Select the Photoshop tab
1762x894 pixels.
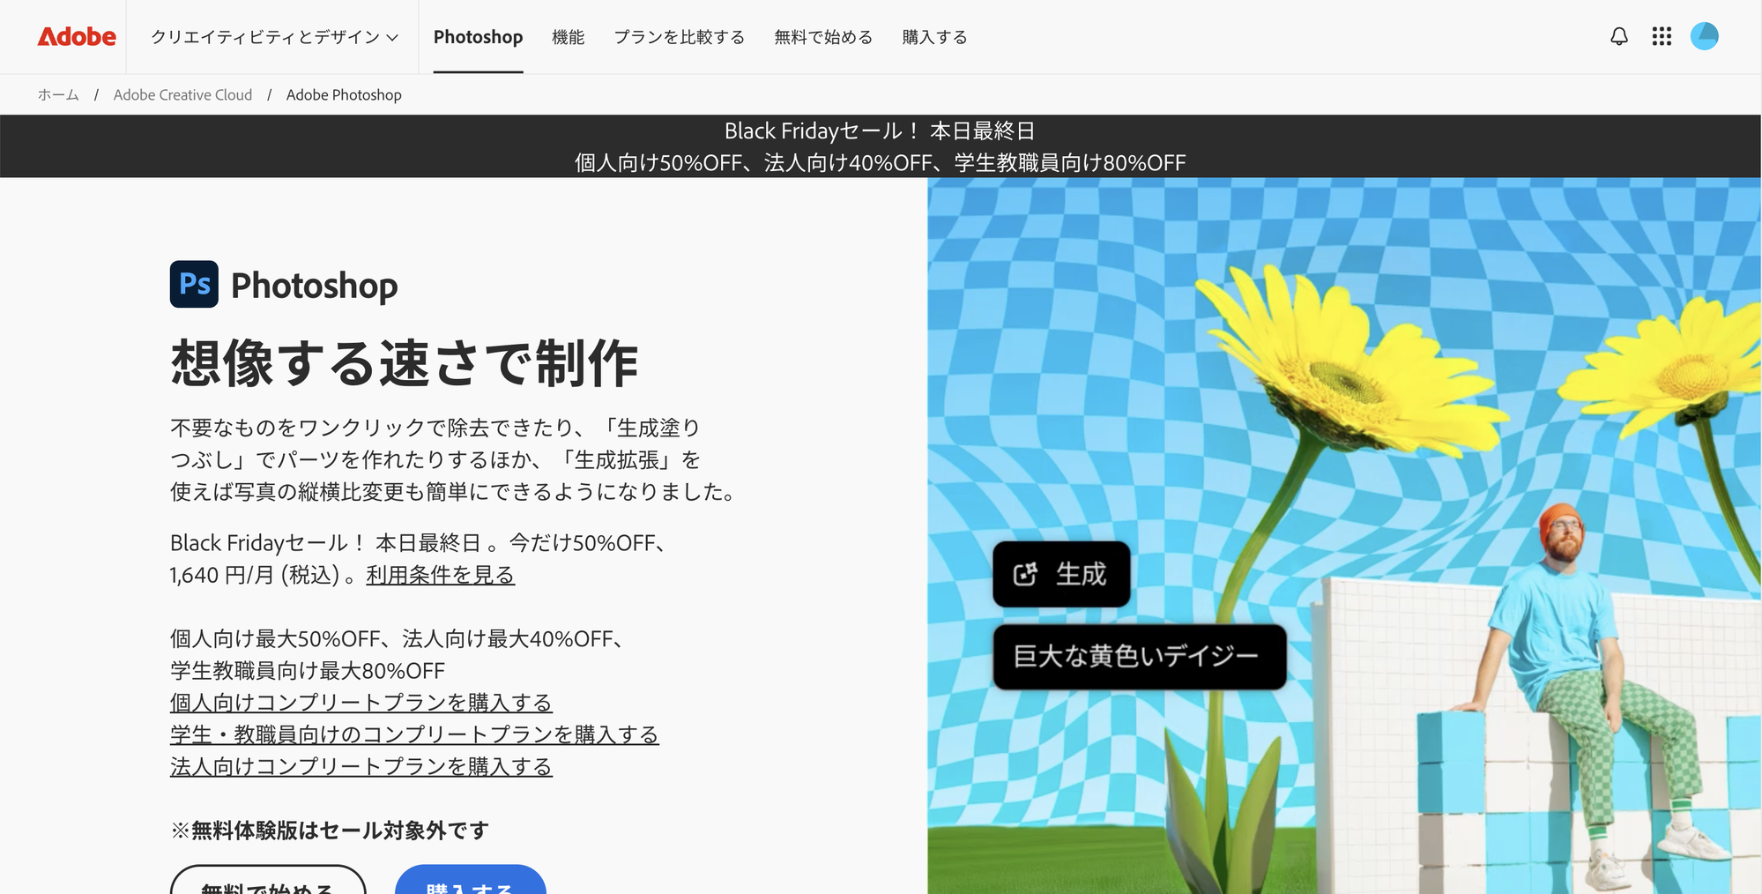pos(478,37)
